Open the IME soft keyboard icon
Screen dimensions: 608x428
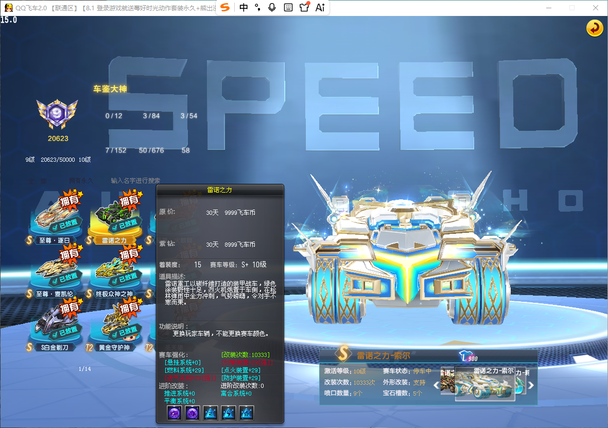[x=288, y=7]
